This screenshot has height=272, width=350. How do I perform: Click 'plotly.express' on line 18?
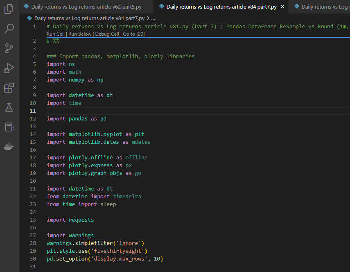(90, 165)
